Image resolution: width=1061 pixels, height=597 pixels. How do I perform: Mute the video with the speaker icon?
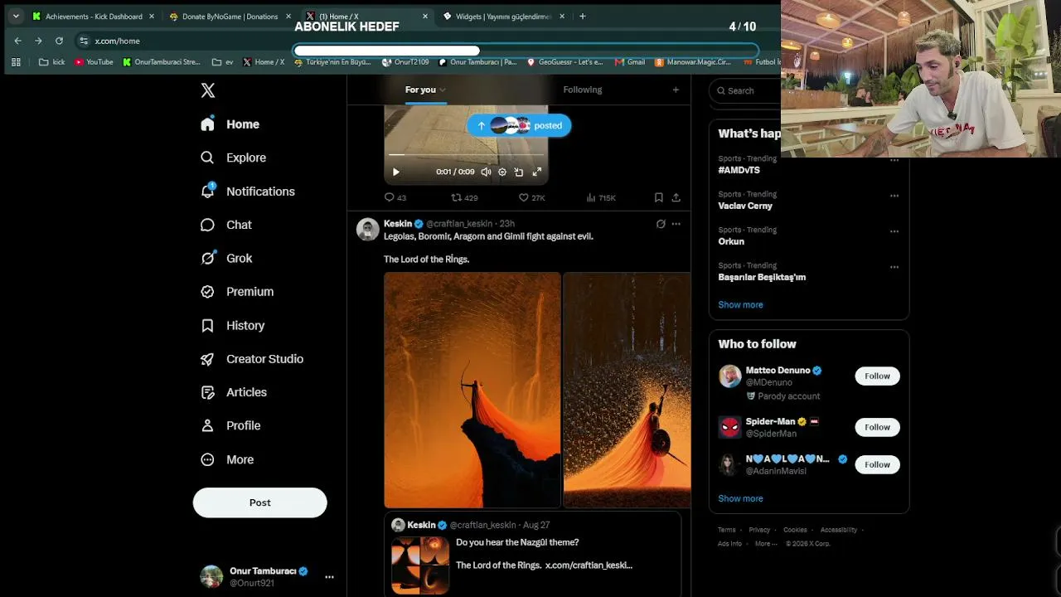coord(486,172)
